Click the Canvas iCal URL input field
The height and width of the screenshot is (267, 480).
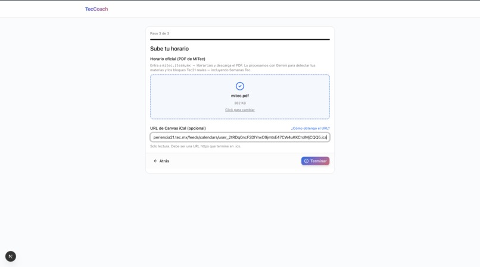click(239, 137)
